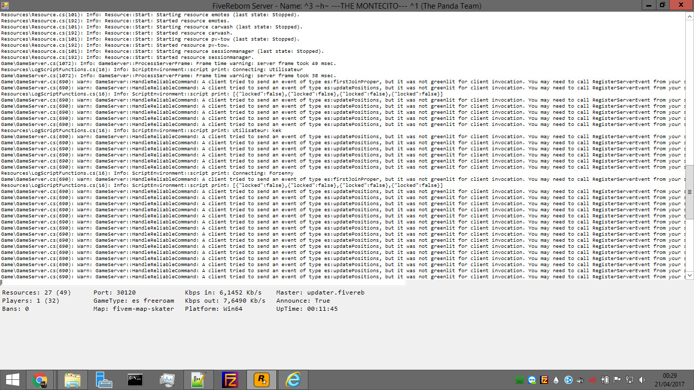The image size is (694, 390).
Task: Click the 'Platform: Win64' status text
Action: tap(214, 309)
